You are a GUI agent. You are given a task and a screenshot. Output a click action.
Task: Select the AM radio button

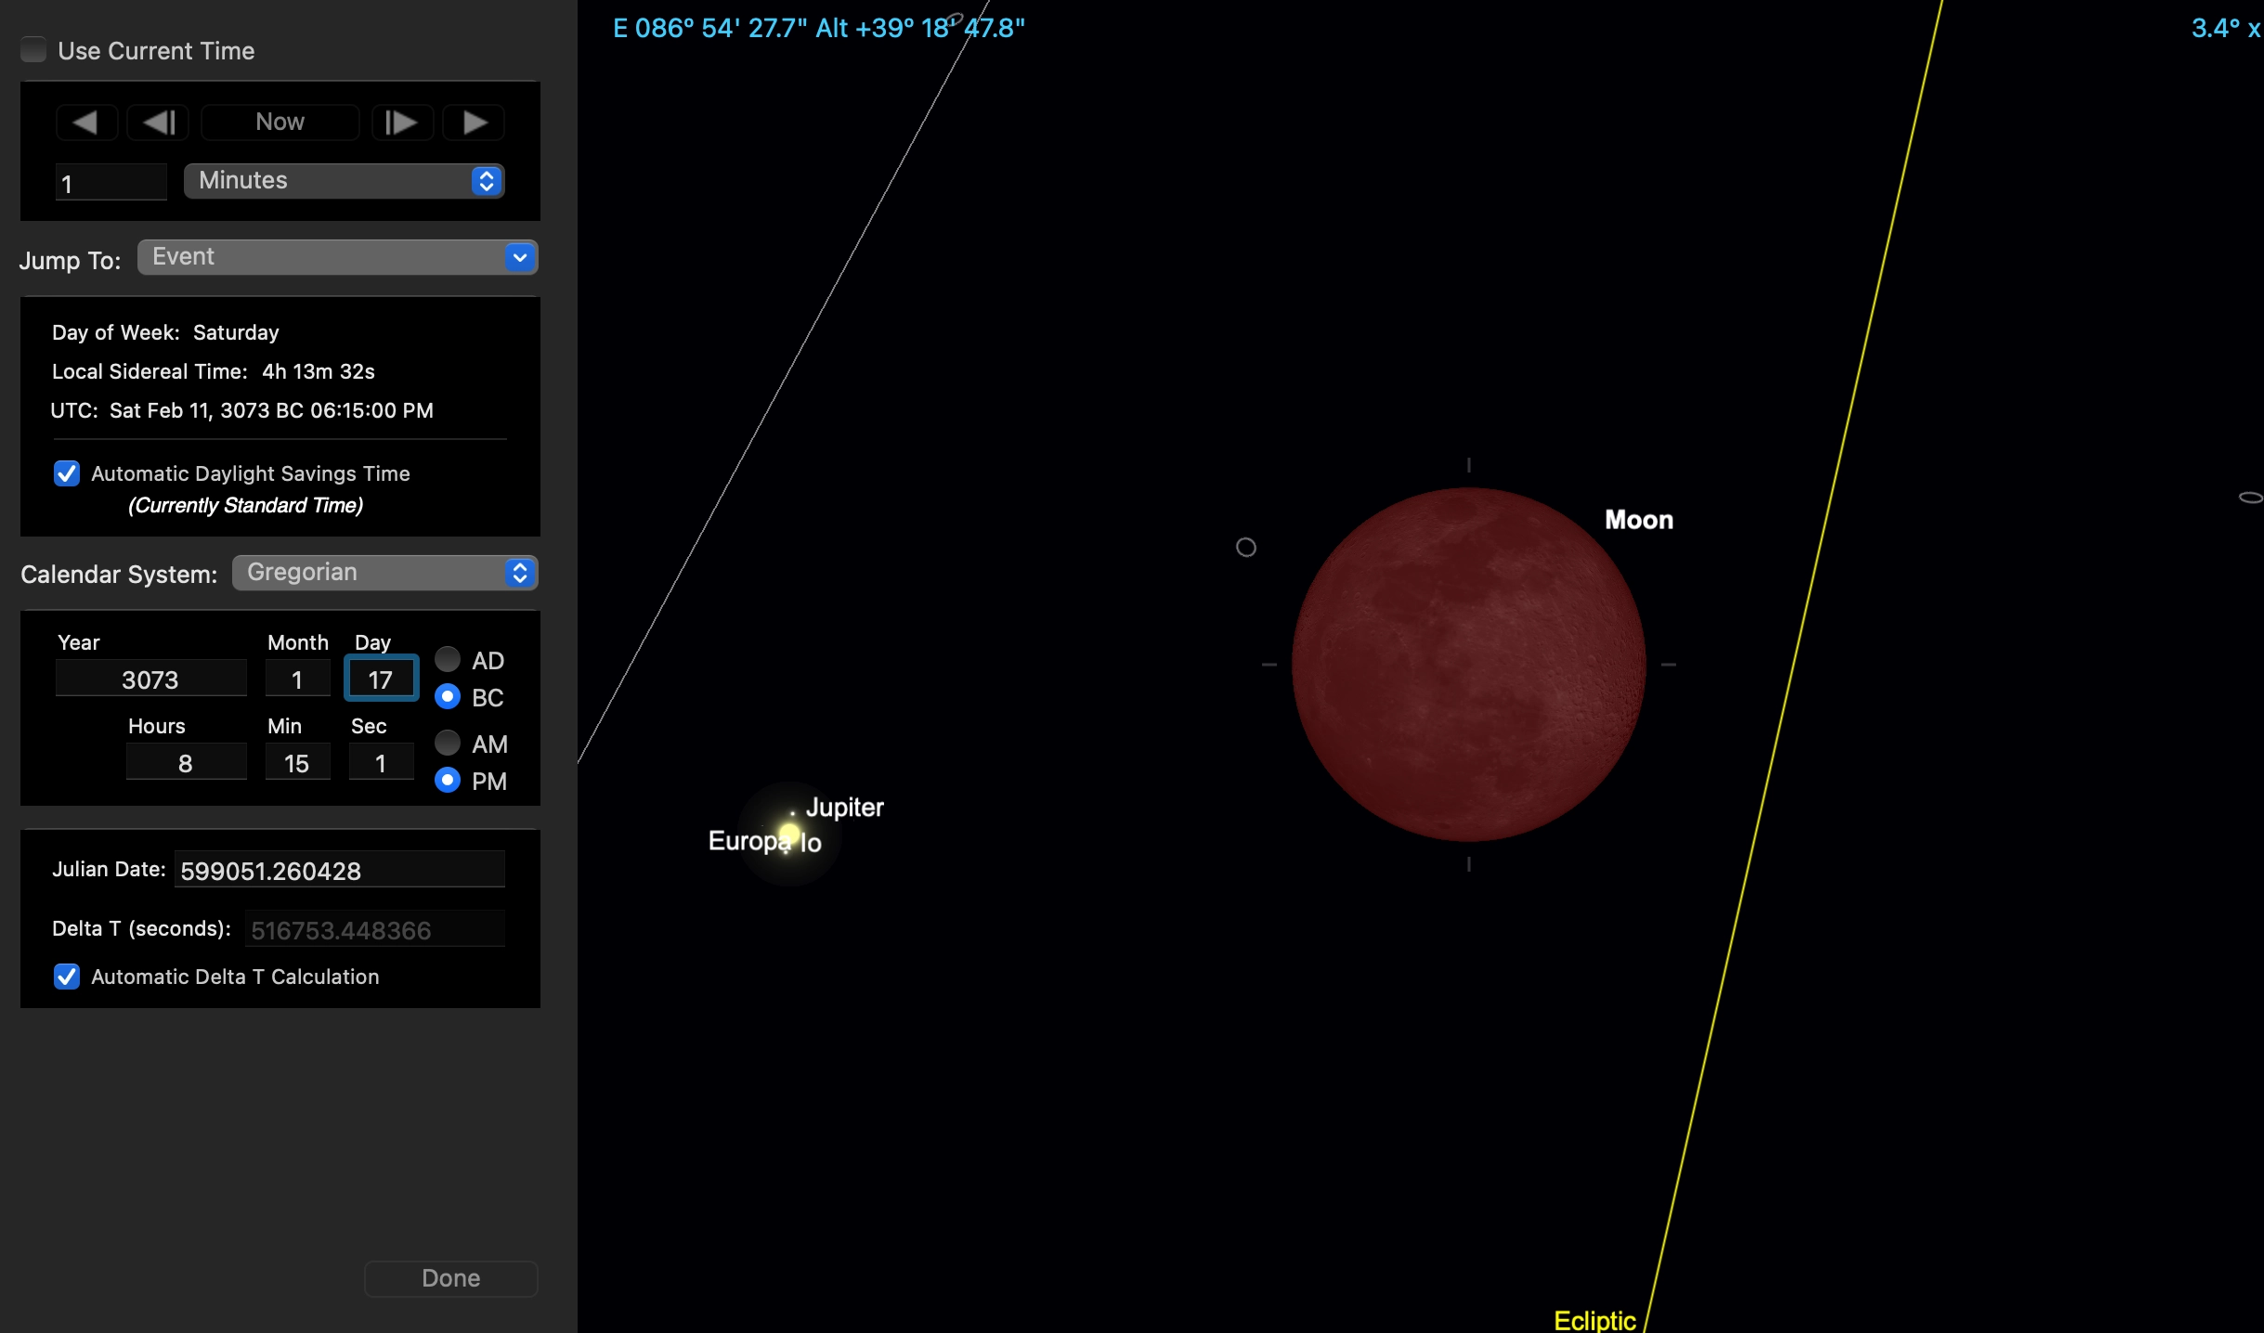point(448,744)
